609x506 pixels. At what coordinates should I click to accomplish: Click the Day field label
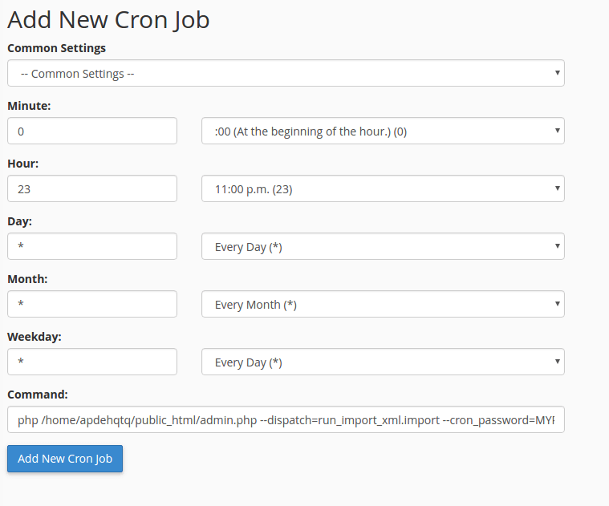pyautogui.click(x=20, y=221)
